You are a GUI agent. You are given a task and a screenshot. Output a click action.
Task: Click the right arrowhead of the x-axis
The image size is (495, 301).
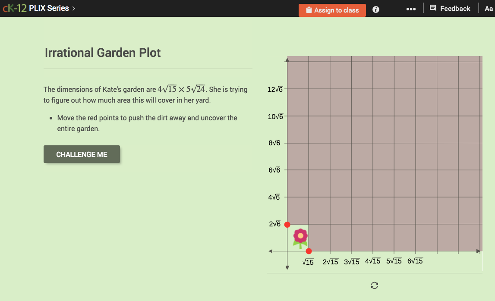[x=479, y=250]
